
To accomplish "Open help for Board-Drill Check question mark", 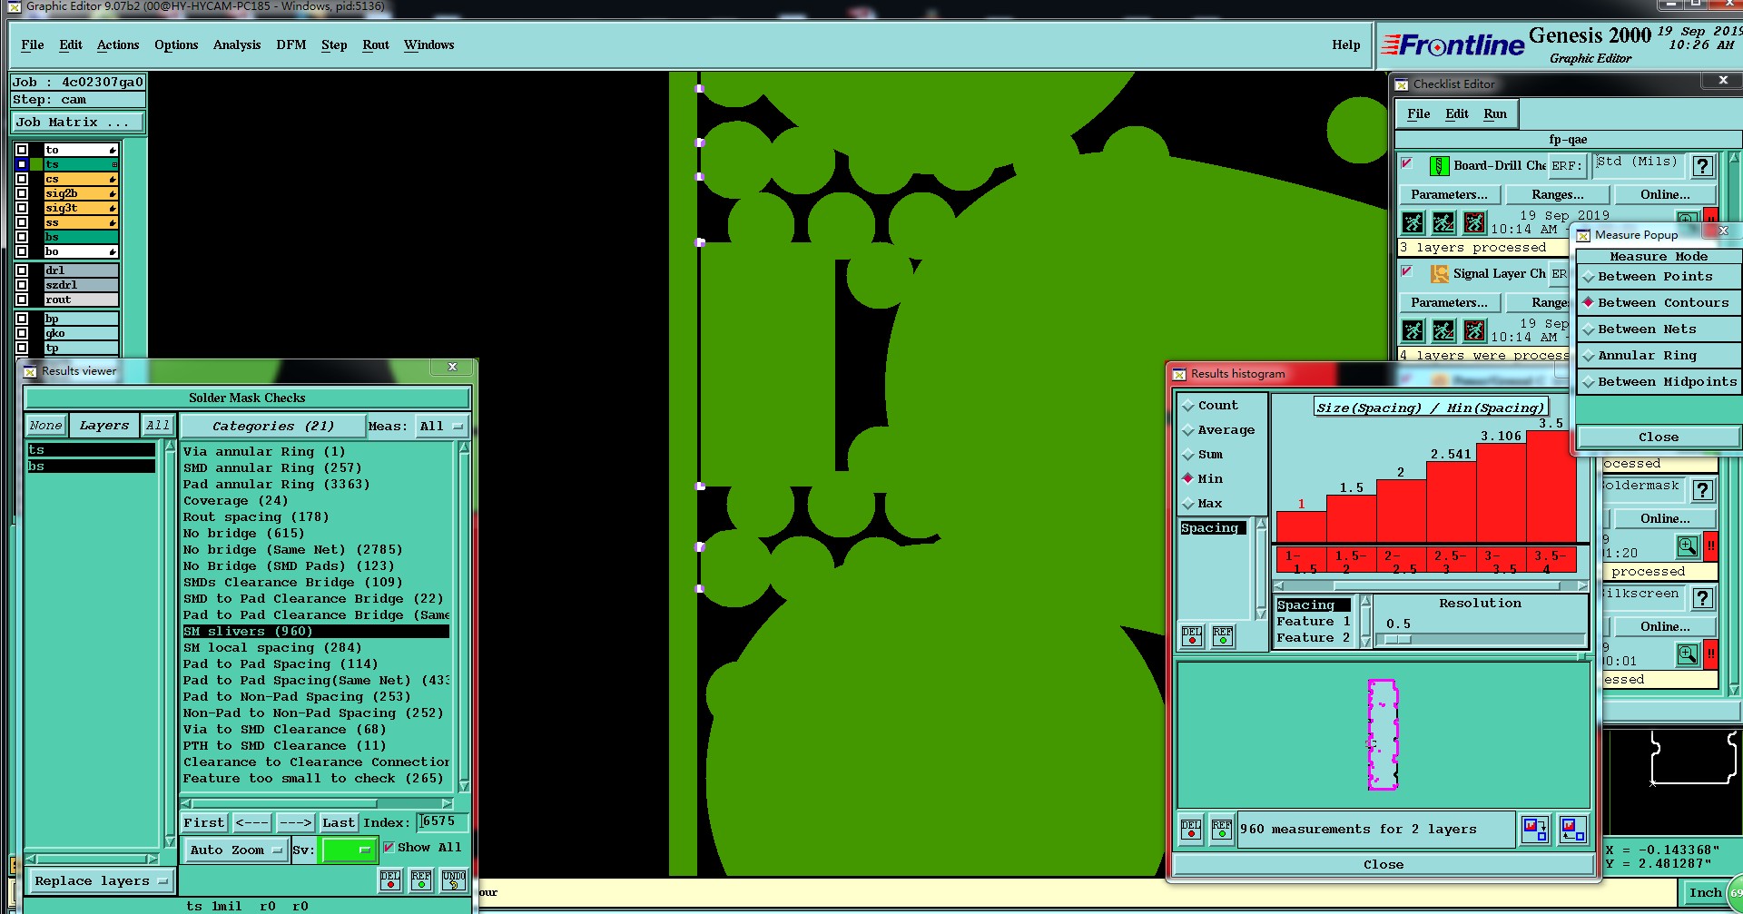I will pyautogui.click(x=1703, y=166).
